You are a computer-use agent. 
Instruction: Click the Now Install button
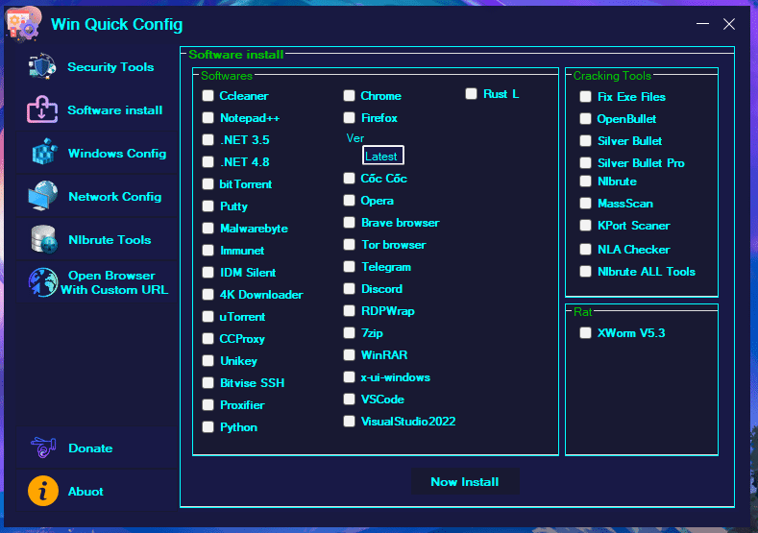[x=465, y=482]
